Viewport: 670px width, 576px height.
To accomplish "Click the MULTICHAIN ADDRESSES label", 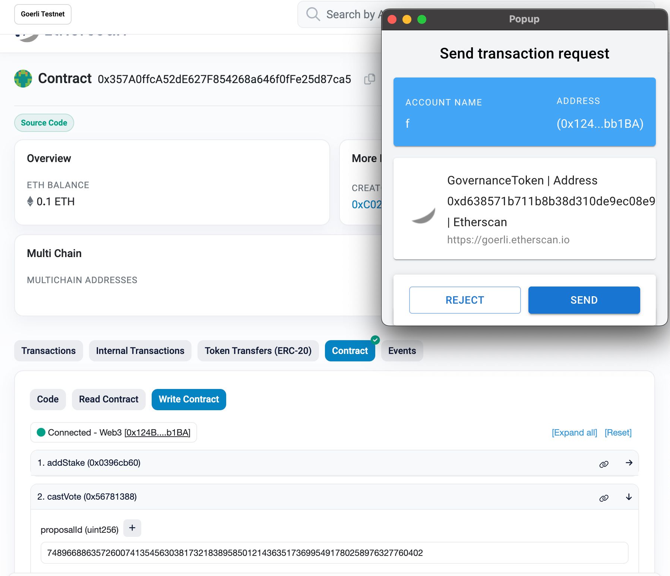I will point(82,280).
